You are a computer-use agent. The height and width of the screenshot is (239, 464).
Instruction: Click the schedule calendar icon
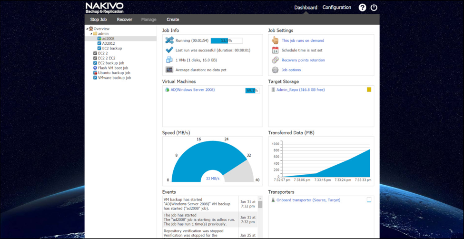point(275,50)
